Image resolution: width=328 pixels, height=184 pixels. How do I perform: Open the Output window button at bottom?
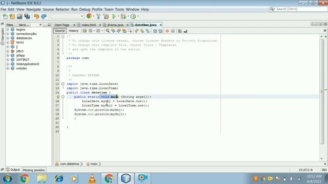point(13,170)
